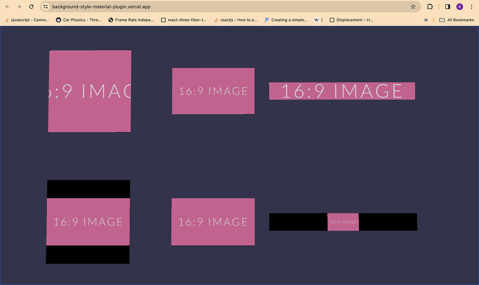Viewport: 479px width, 285px height.
Task: Click the site information icon in the address bar
Action: point(45,7)
